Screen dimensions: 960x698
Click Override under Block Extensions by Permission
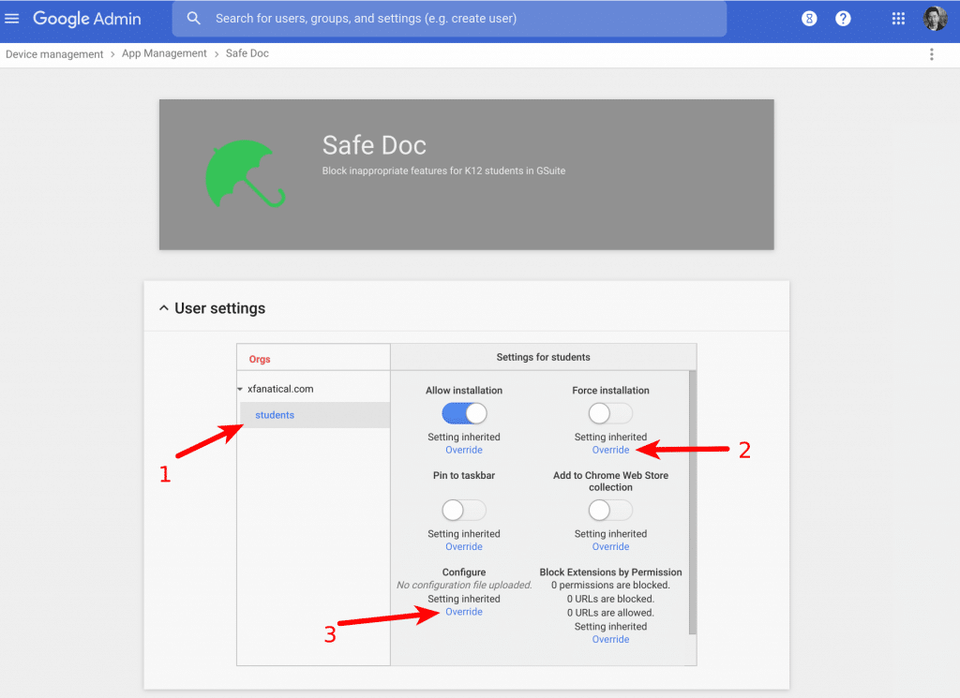click(610, 639)
